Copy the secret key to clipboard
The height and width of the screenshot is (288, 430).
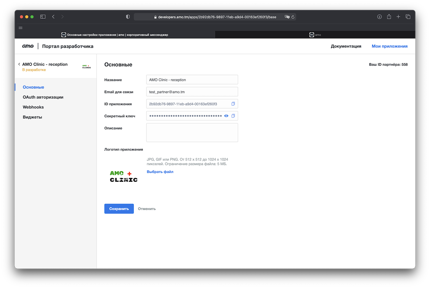pos(233,116)
